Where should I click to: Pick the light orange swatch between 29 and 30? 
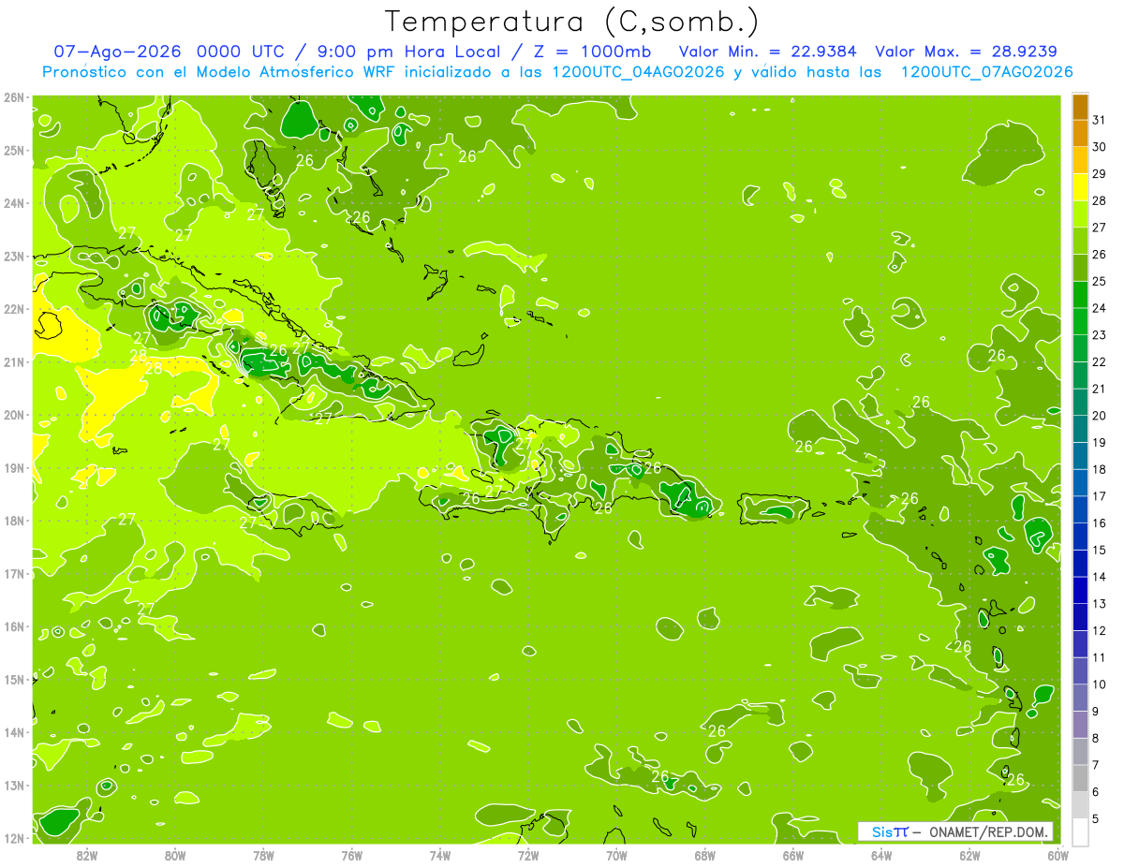pyautogui.click(x=1080, y=160)
